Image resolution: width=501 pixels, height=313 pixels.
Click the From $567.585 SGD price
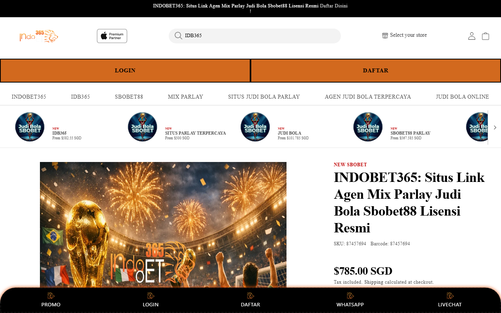click(406, 138)
